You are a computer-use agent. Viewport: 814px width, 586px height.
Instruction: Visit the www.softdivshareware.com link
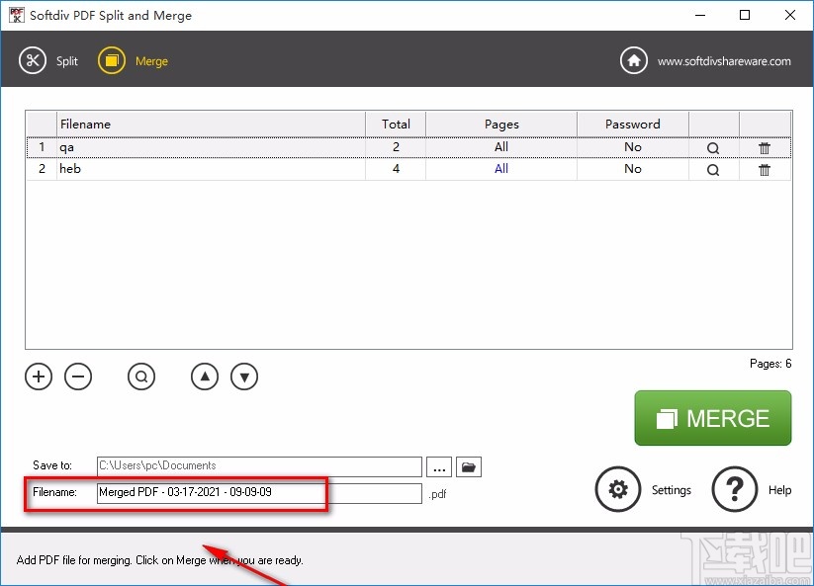pyautogui.click(x=724, y=61)
